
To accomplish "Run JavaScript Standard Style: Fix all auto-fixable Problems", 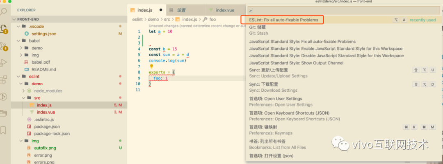I will [x=344, y=42].
